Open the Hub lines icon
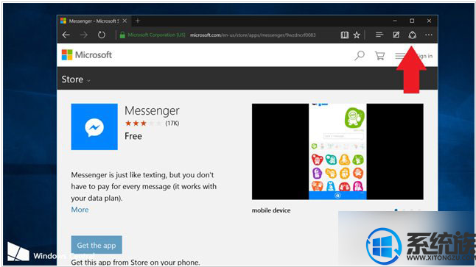 click(x=379, y=35)
